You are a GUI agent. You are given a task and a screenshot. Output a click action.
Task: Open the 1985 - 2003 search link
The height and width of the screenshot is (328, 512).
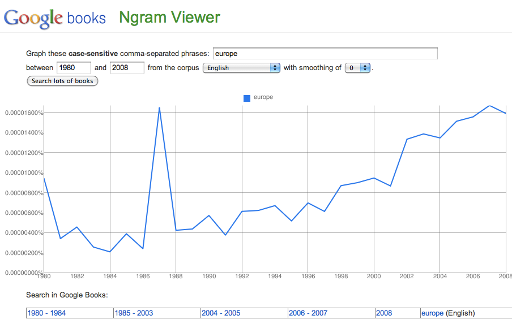pos(134,313)
